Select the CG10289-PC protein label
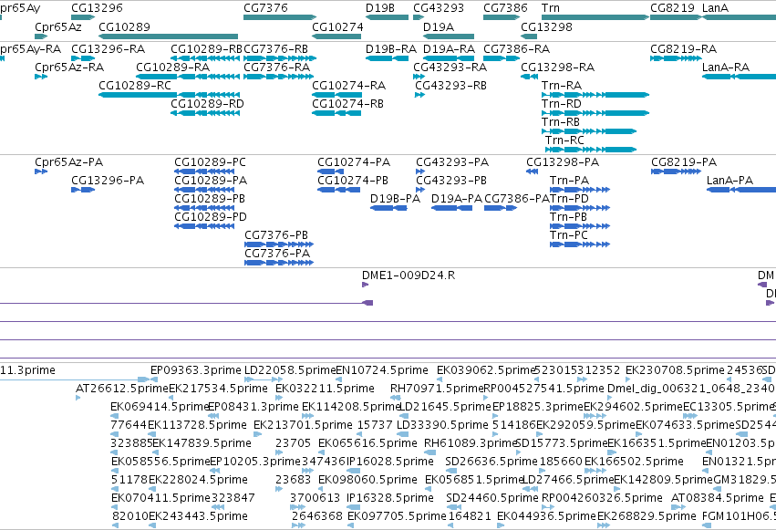 click(x=210, y=162)
